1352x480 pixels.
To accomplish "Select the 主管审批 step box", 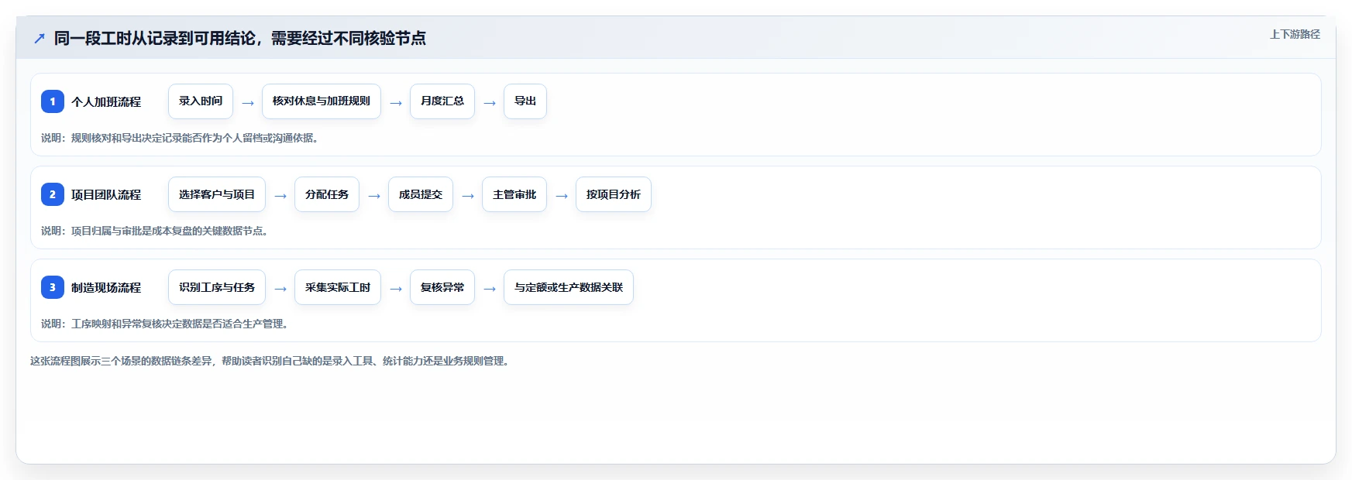I will click(x=514, y=194).
